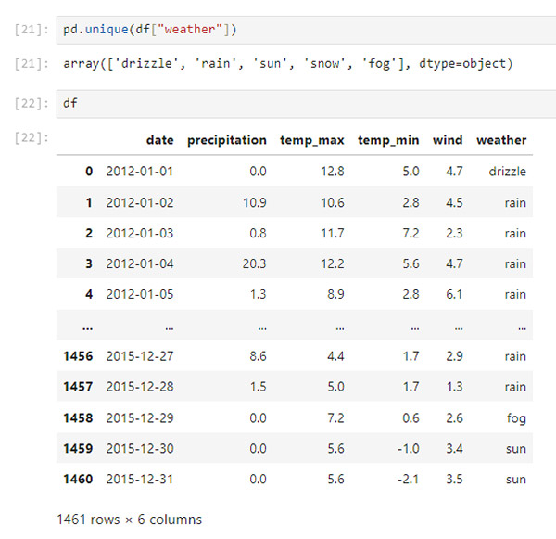Select row index 1458 in the table
Screen dimensions: 556x539
78,418
